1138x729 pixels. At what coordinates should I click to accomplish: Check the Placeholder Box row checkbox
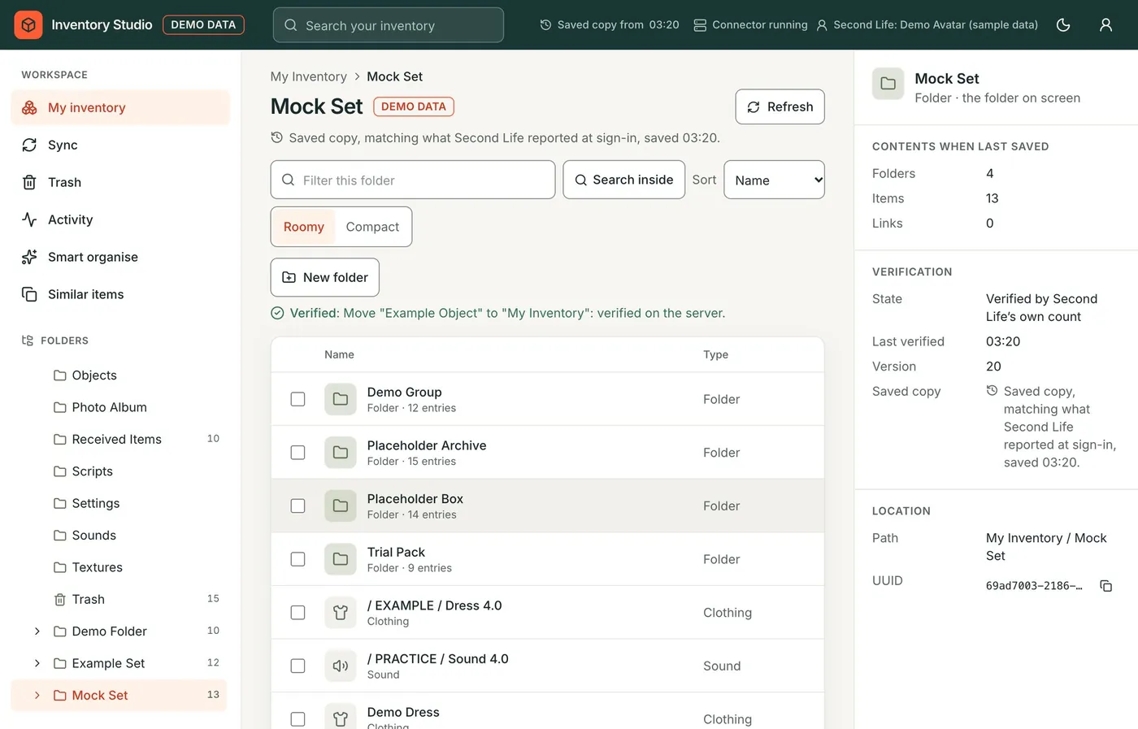[298, 506]
